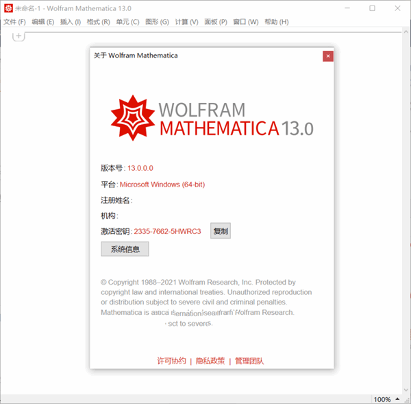Open the 计算 (V) menu
The width and height of the screenshot is (411, 404).
186,22
